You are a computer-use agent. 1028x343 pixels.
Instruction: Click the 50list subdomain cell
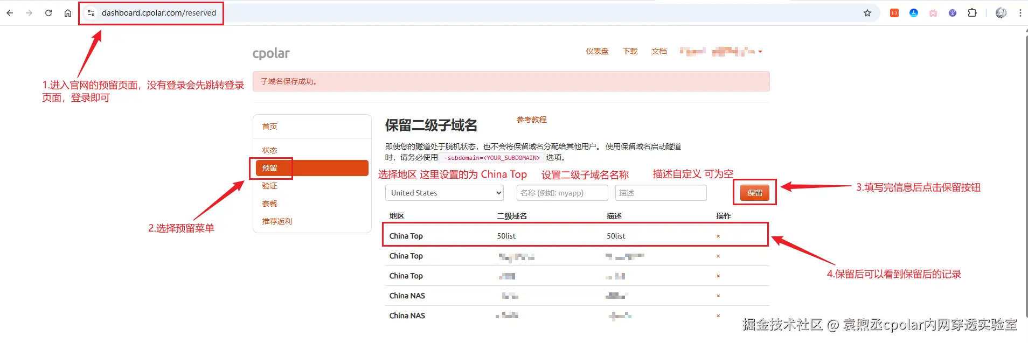[506, 236]
